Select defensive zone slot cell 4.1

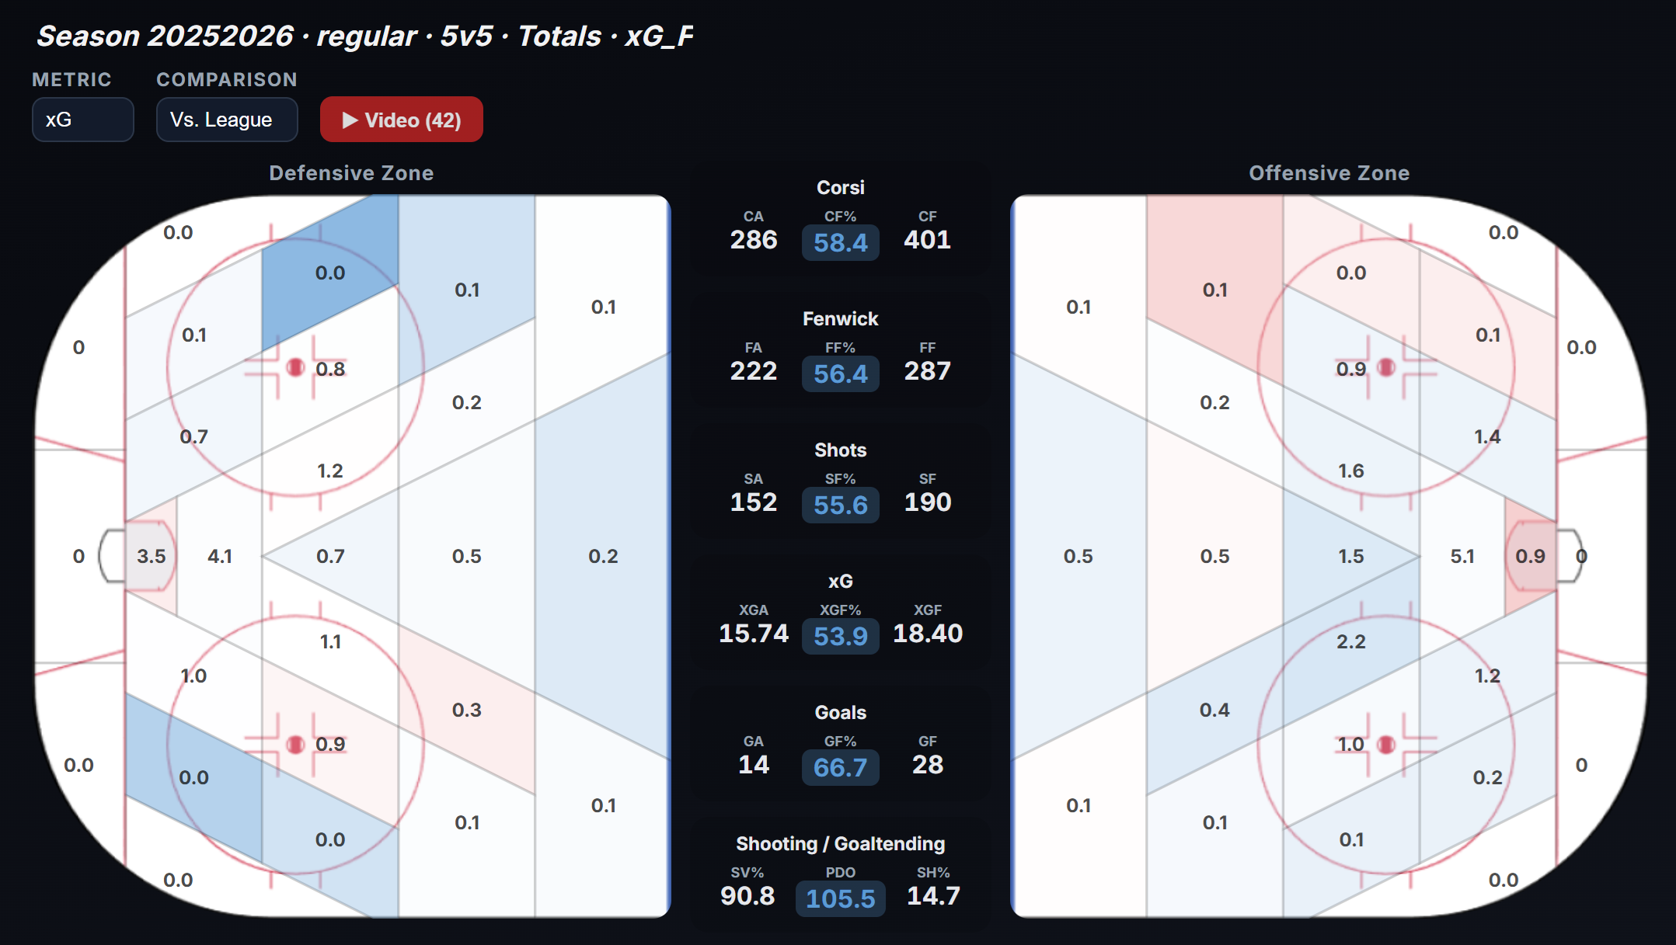click(220, 556)
